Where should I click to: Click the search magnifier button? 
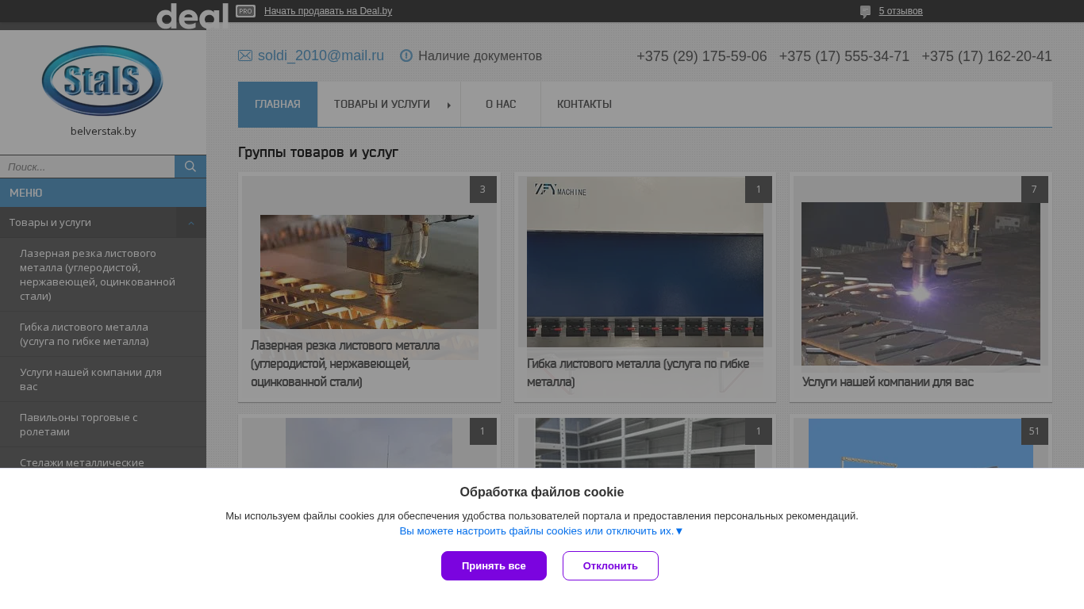coord(190,167)
